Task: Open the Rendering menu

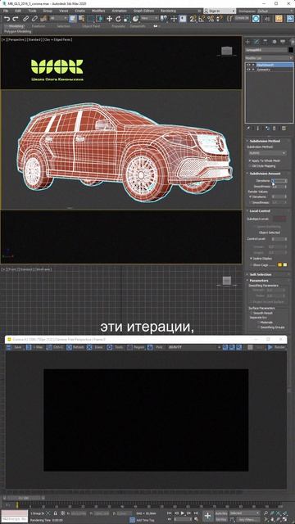Action: point(168,11)
